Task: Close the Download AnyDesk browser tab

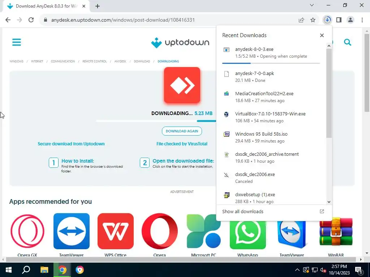Action: [84, 6]
